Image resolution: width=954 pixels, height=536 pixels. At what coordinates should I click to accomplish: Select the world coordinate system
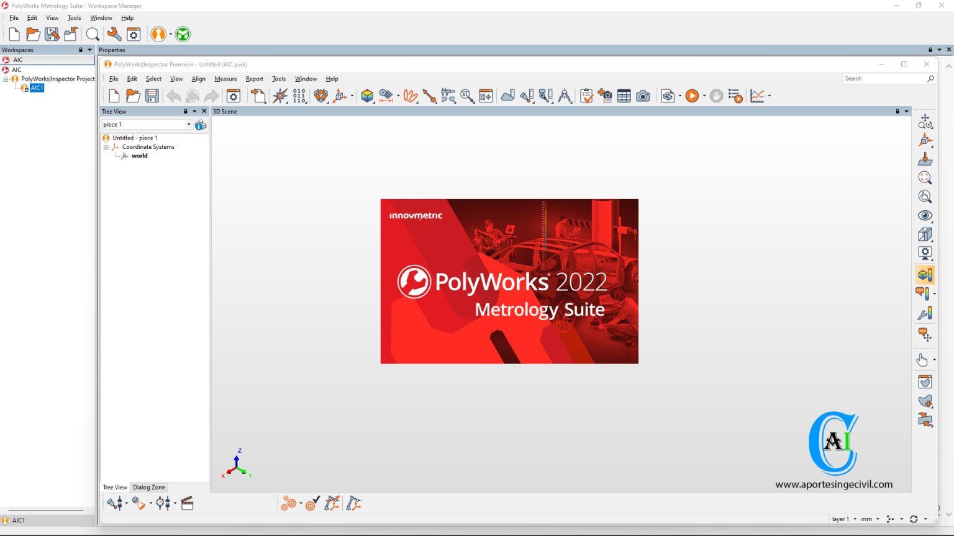(x=139, y=156)
